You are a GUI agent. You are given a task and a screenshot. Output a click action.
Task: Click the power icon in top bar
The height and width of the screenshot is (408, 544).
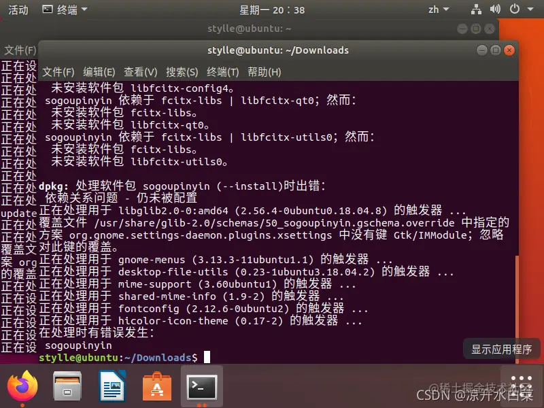pos(515,9)
